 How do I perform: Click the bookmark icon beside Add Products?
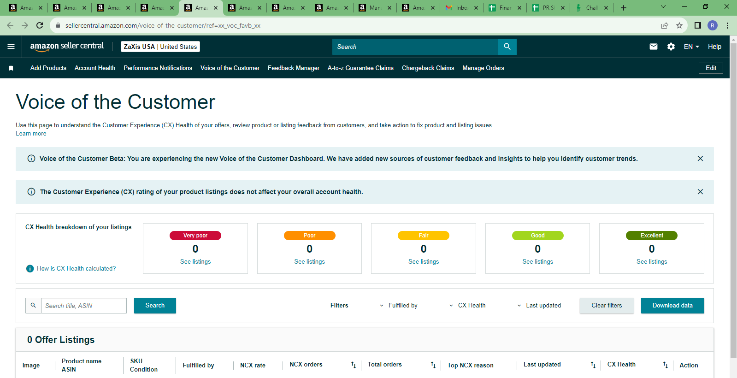point(11,68)
